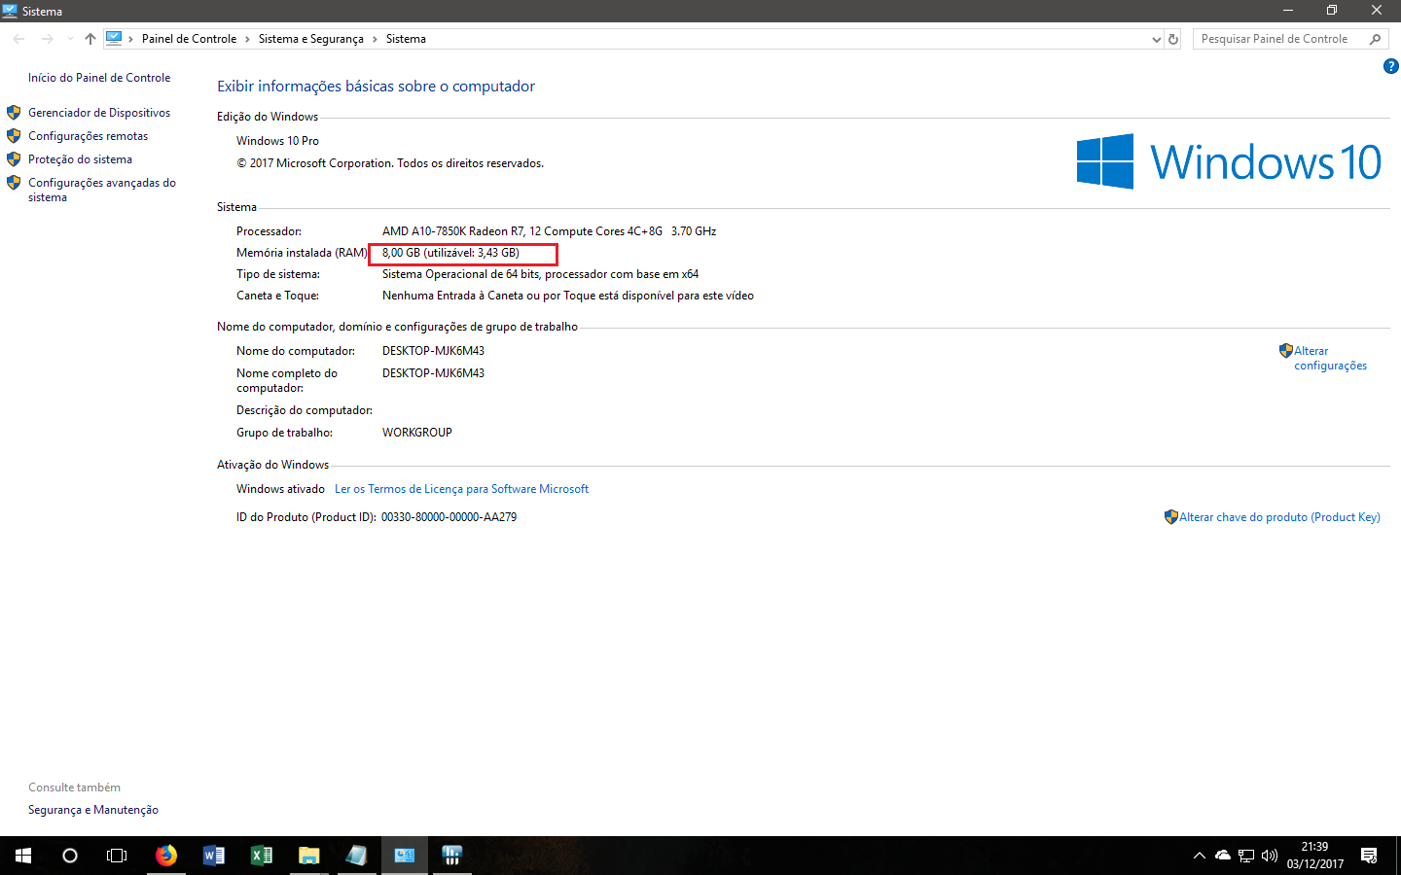1401x875 pixels.
Task: Read the Microsoft software license terms
Action: tap(461, 489)
